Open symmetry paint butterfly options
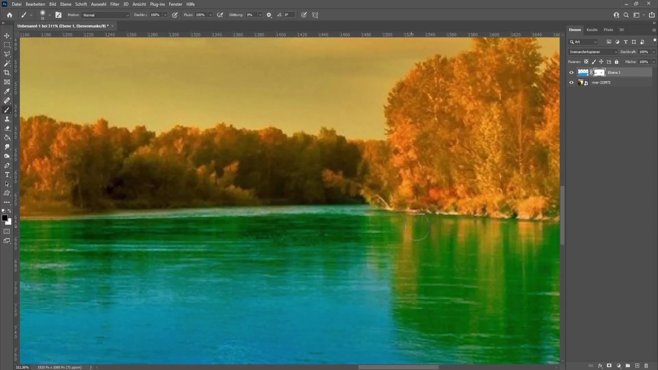Image resolution: width=658 pixels, height=370 pixels. [x=315, y=15]
